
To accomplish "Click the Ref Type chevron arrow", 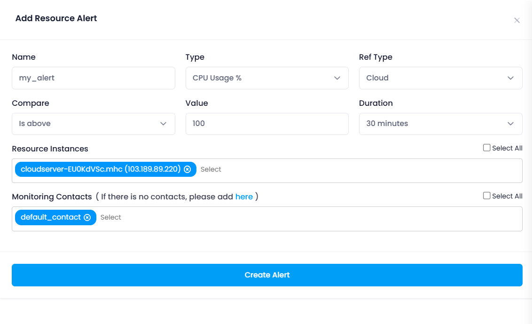I will tap(511, 78).
